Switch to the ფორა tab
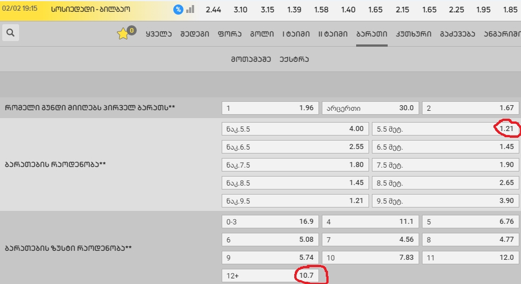 (x=230, y=34)
